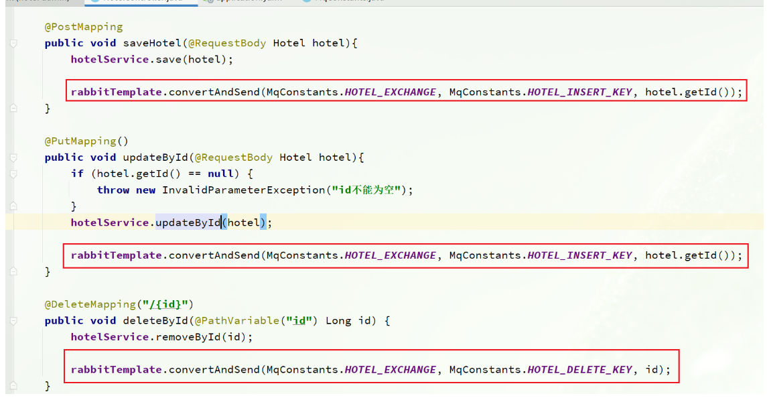The height and width of the screenshot is (398, 767).
Task: Click hotel.getId() in the saveHotel send call
Action: pos(687,92)
